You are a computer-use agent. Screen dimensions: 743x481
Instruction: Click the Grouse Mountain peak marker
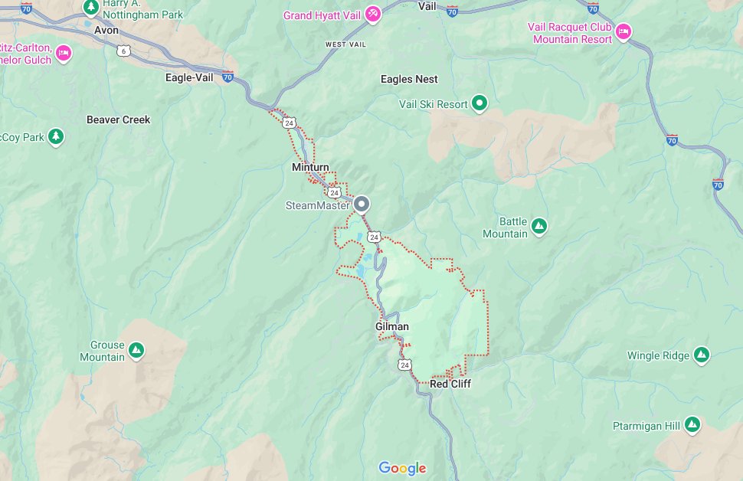coord(136,350)
